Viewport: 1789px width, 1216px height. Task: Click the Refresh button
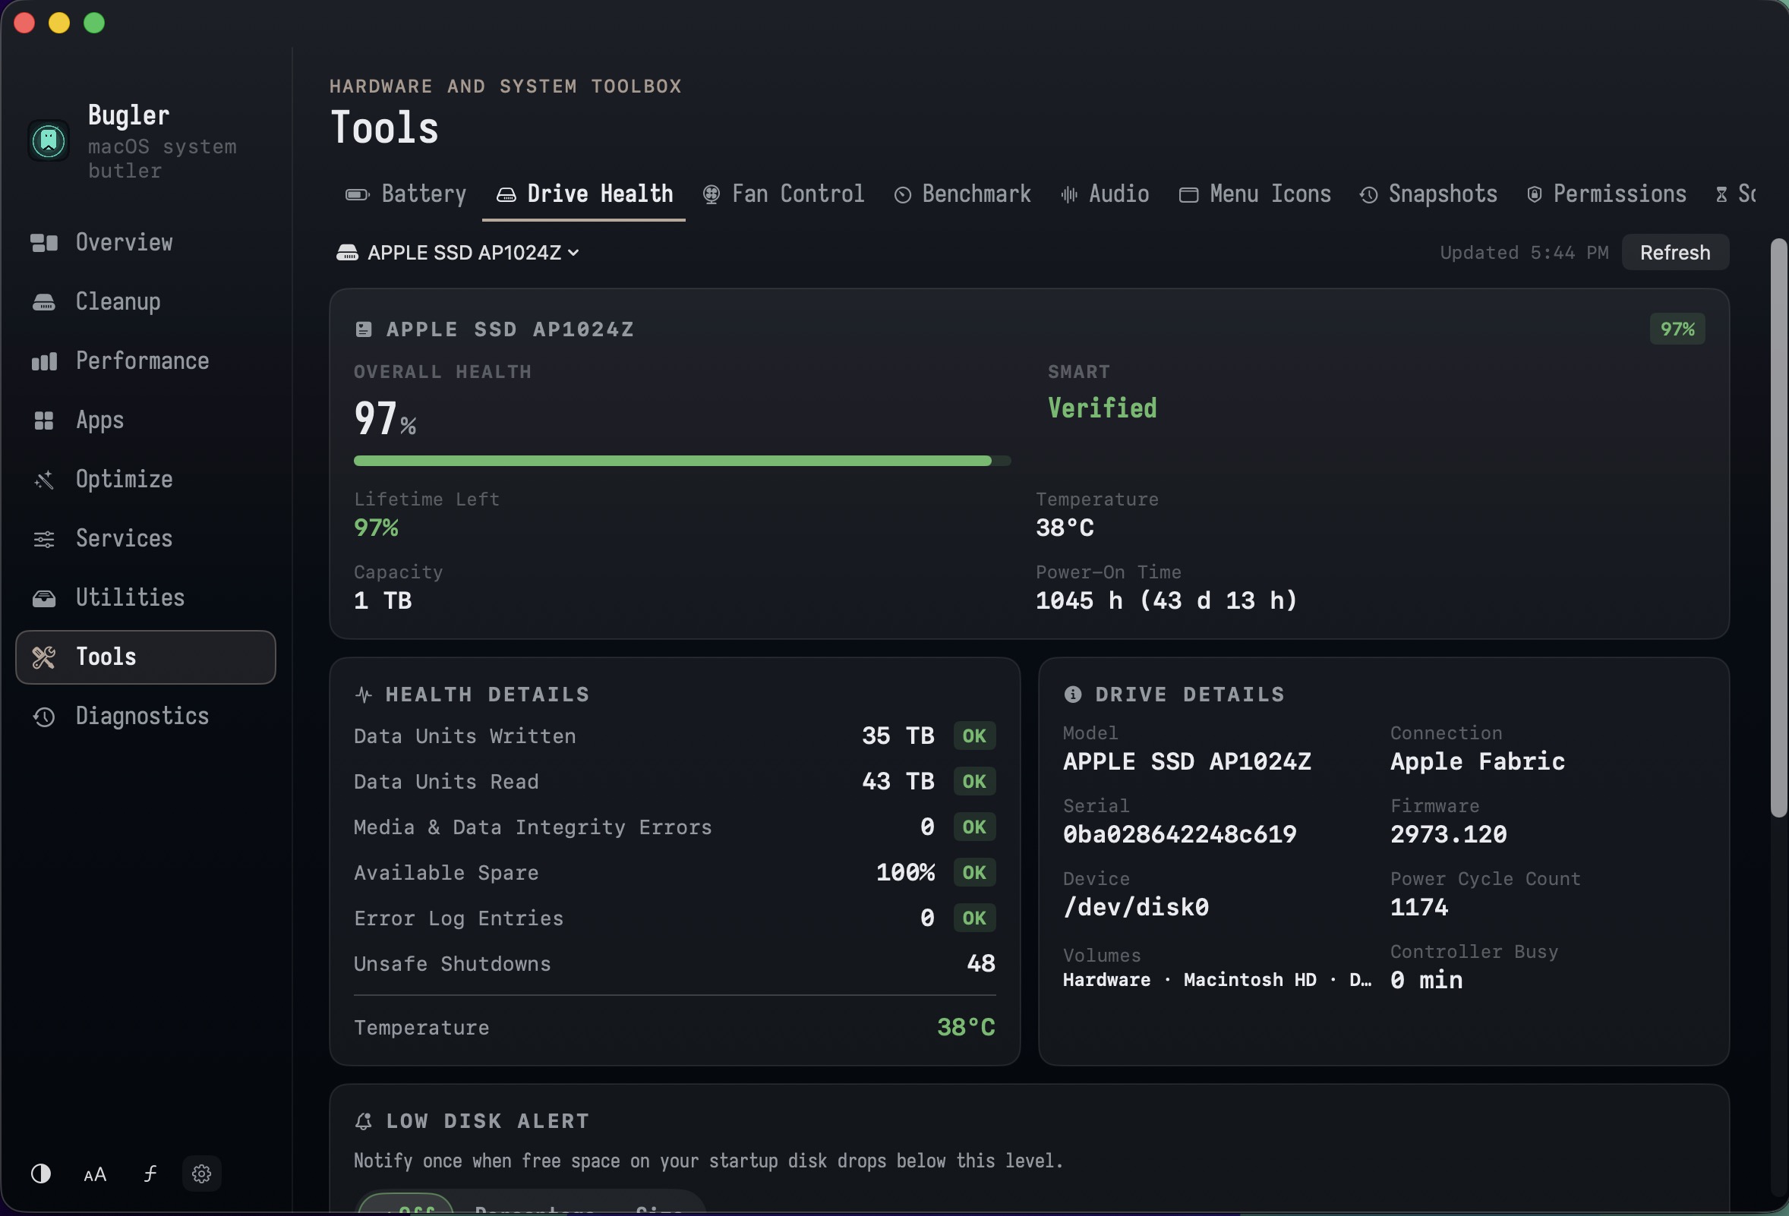pyautogui.click(x=1675, y=253)
